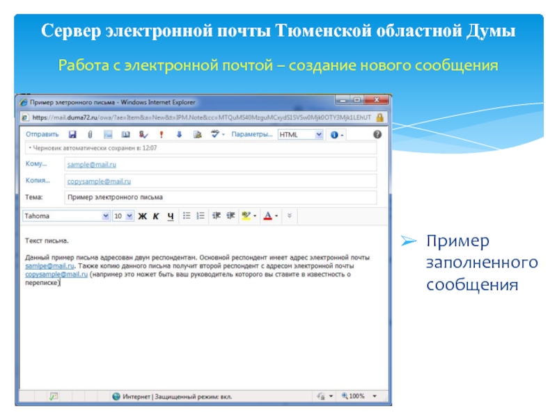Open the help question mark icon
The image size is (557, 417).
tap(377, 135)
